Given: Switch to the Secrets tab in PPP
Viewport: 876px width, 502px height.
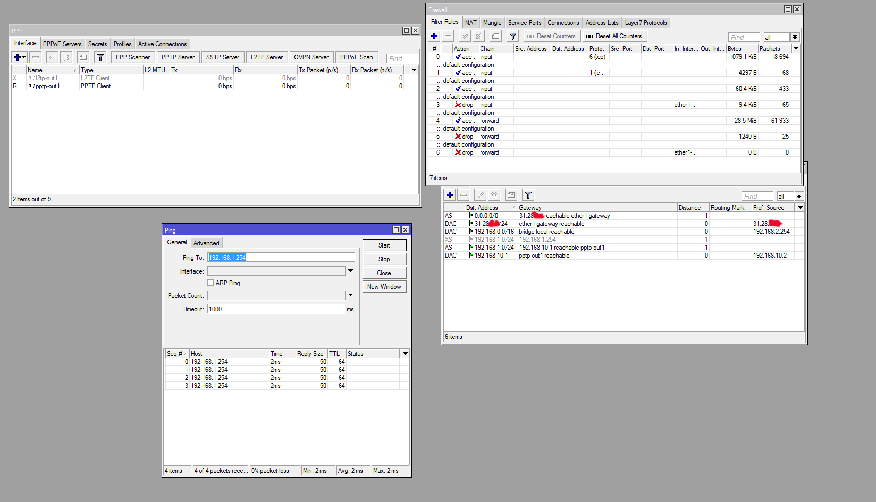Looking at the screenshot, I should coord(97,44).
